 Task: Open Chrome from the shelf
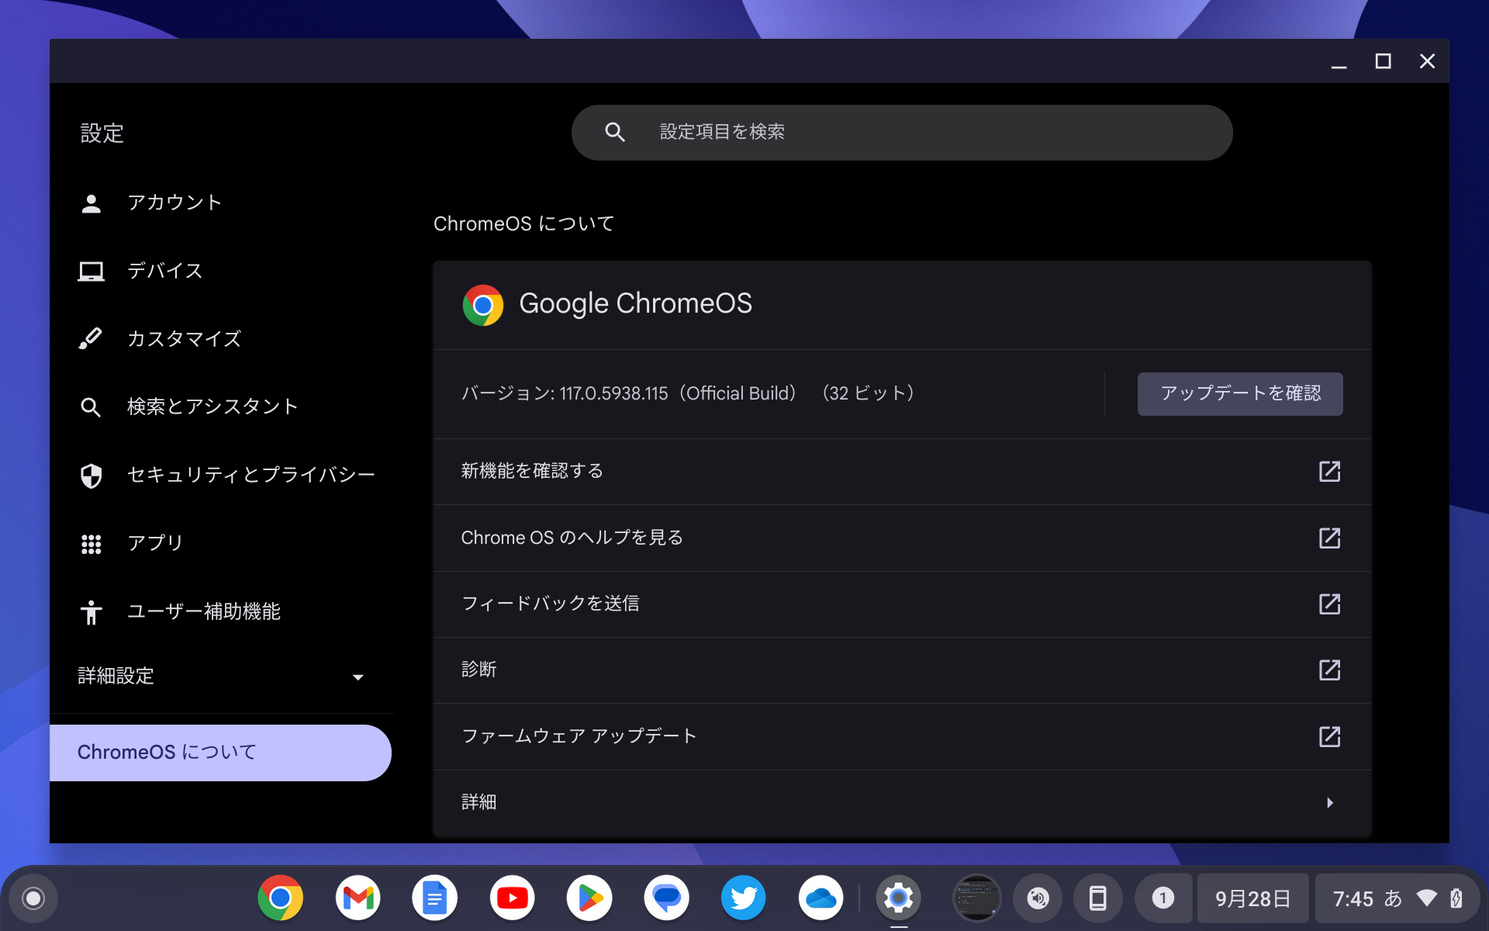(x=281, y=898)
